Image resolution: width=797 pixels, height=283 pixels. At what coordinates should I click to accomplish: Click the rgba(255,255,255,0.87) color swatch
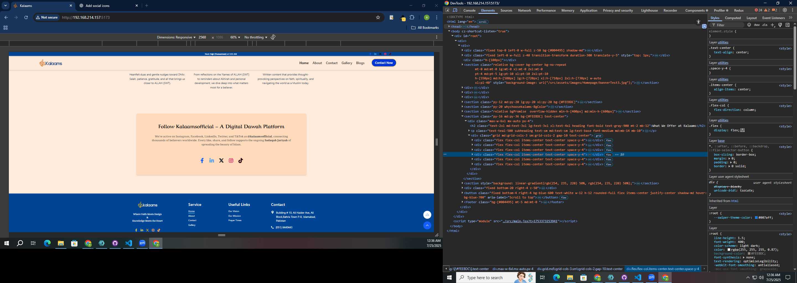click(x=729, y=250)
